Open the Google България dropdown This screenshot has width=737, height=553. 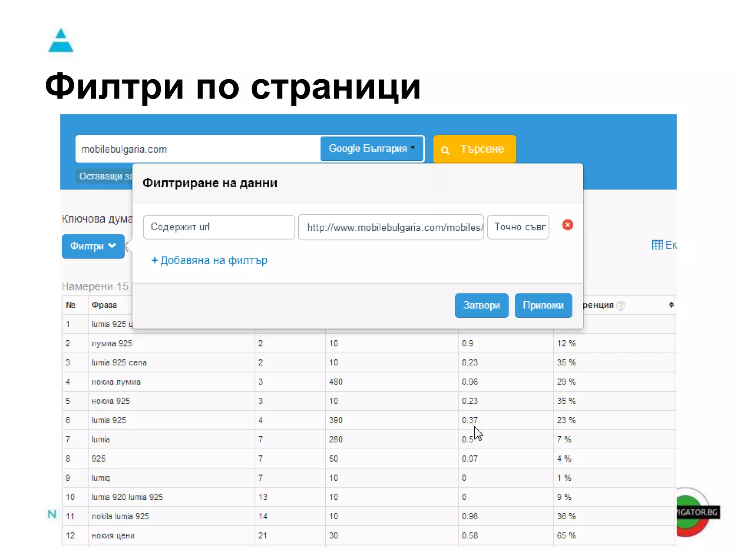tap(372, 149)
